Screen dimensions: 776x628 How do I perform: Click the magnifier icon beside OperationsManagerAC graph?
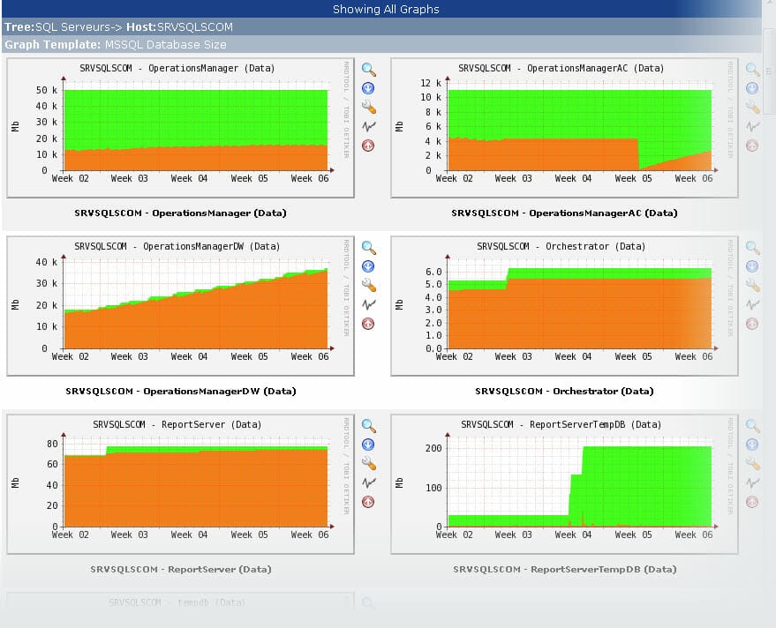click(x=752, y=70)
